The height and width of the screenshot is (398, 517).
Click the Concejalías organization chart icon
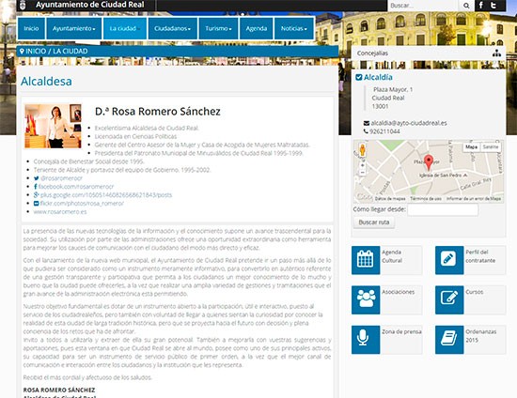coord(496,53)
